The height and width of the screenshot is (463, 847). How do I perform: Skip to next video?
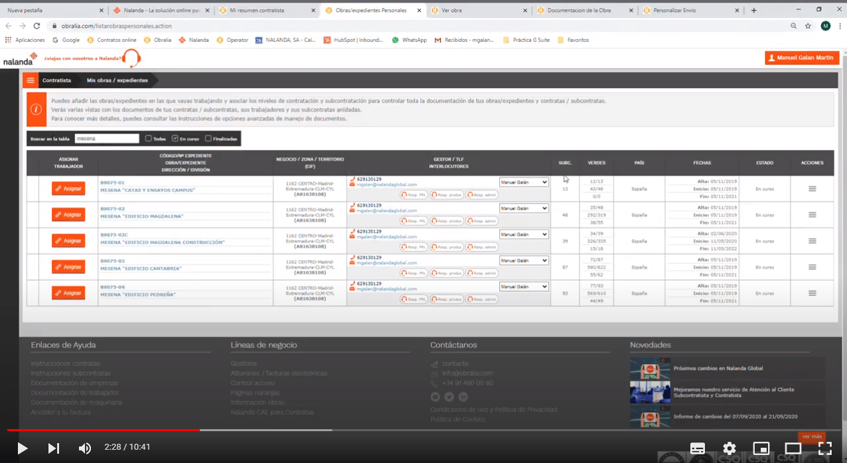(54, 448)
